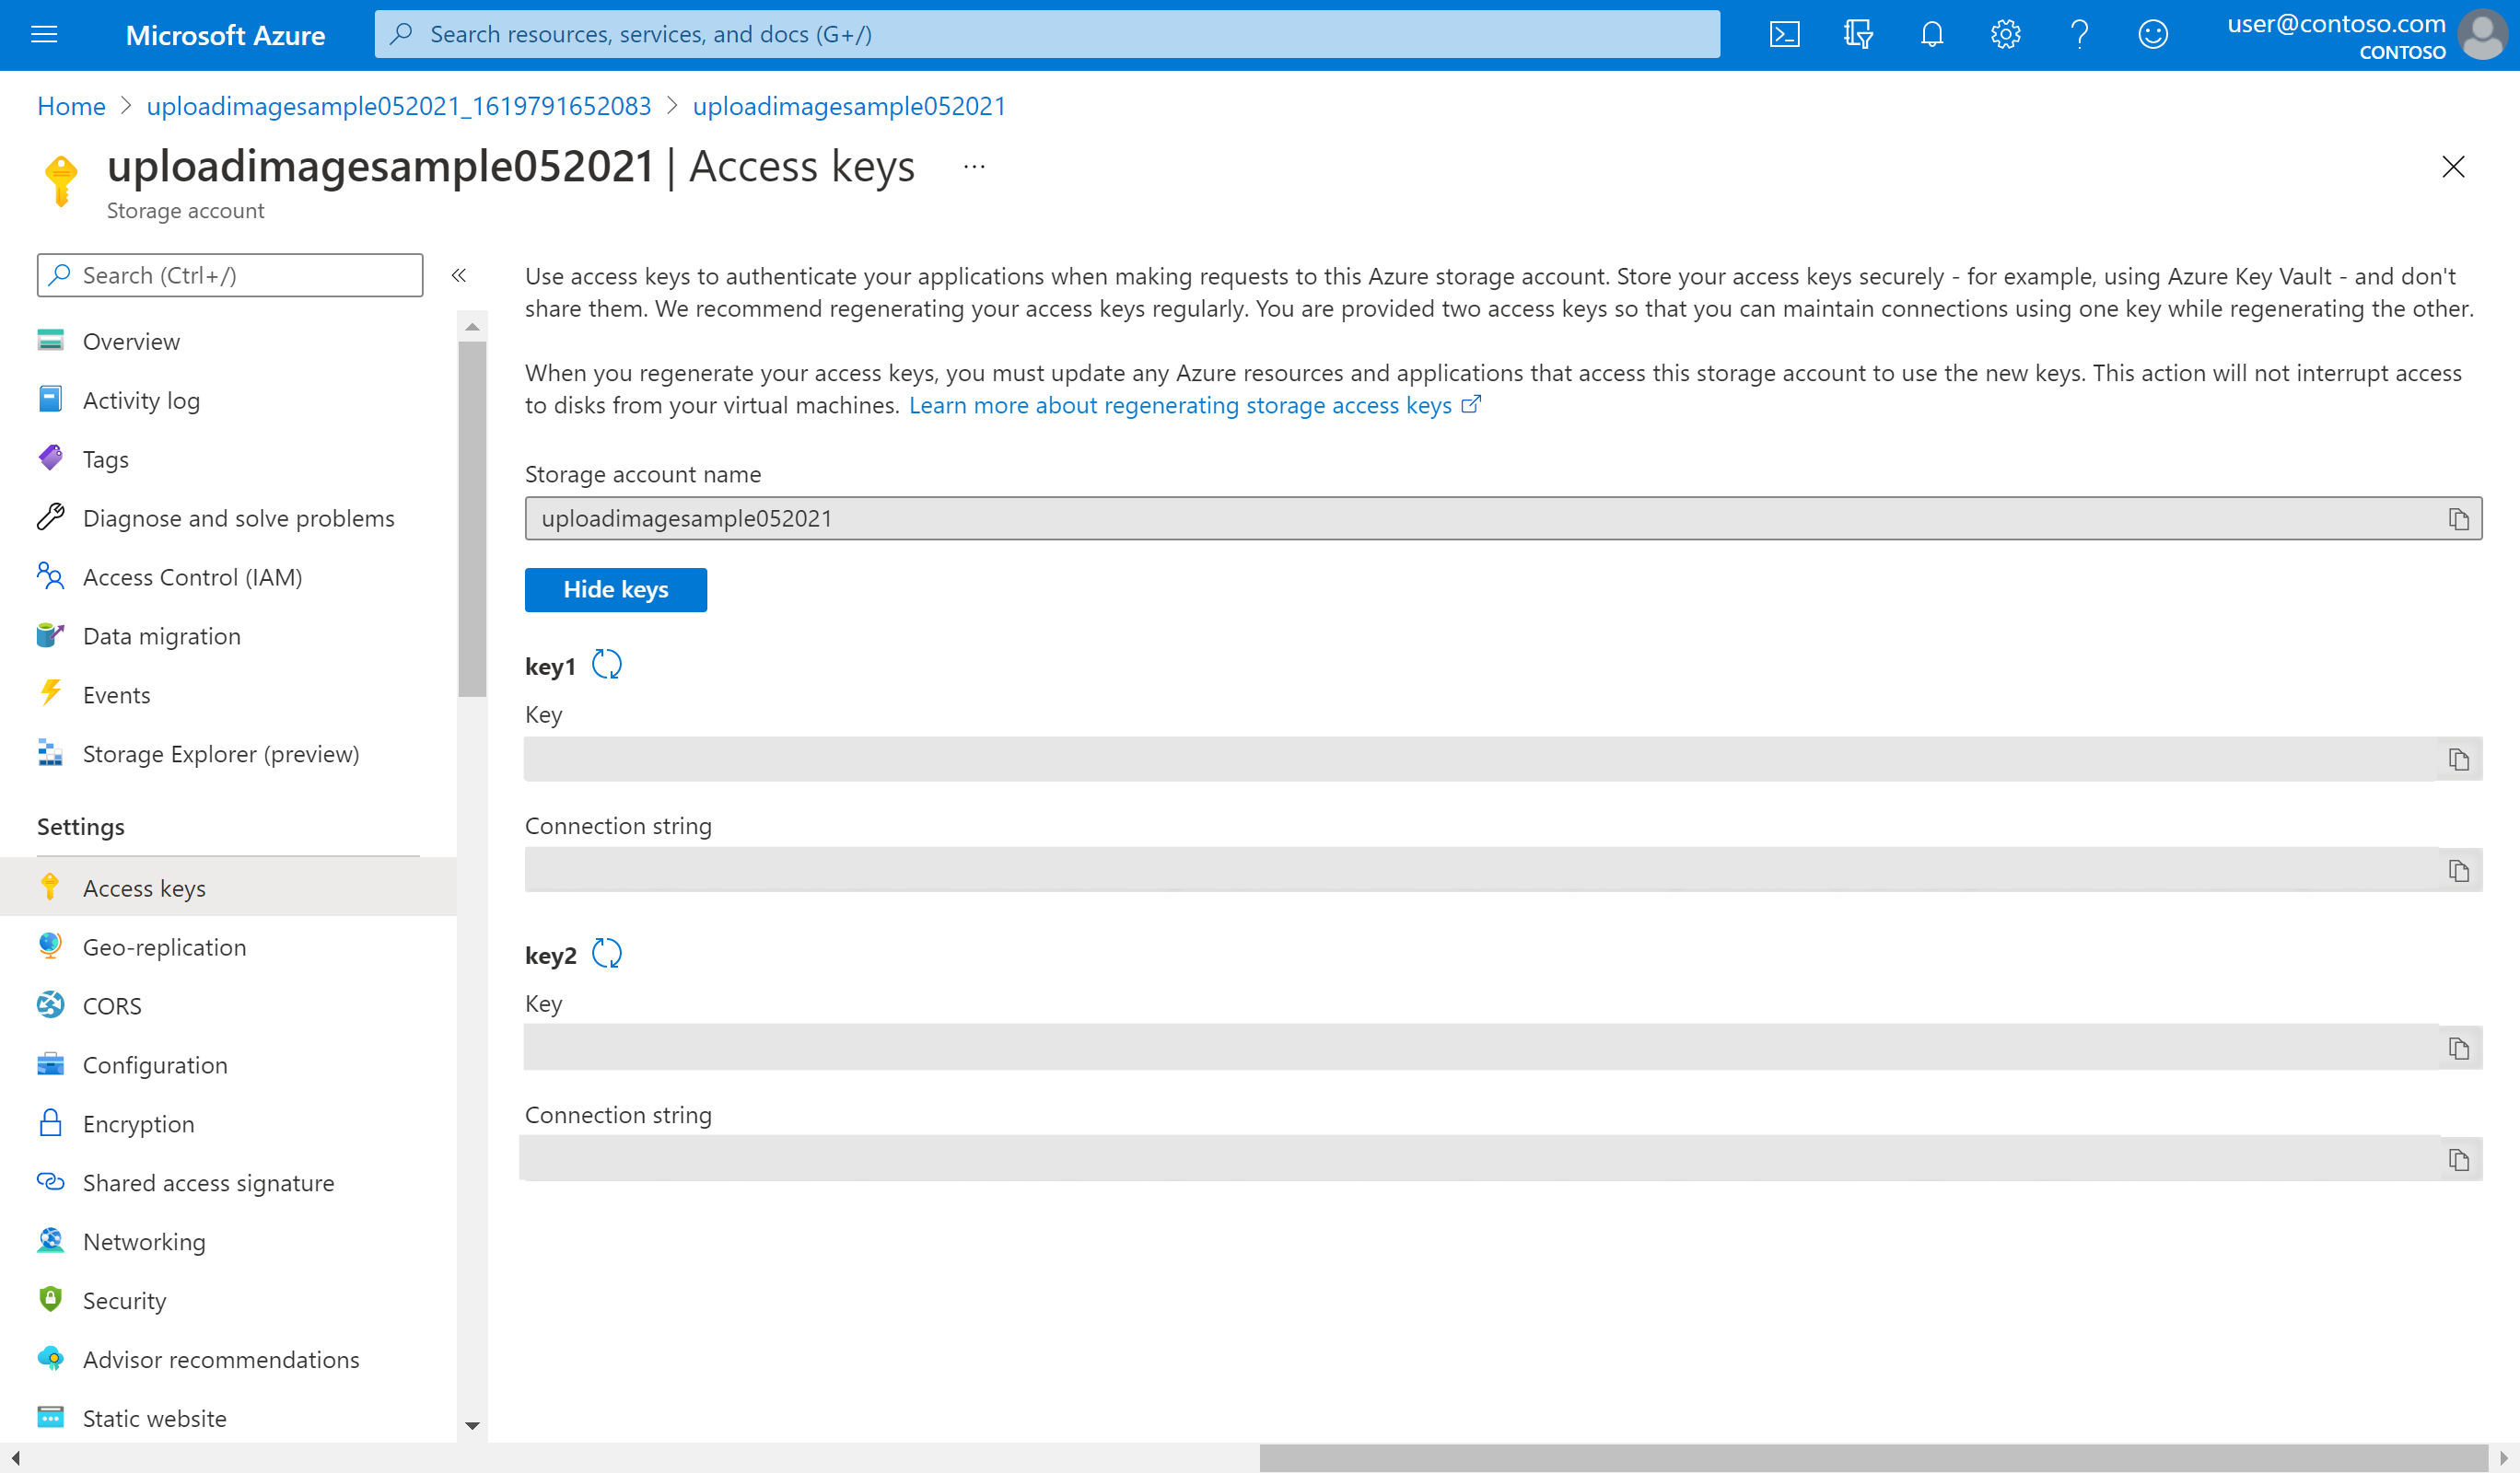Screen dimensions: 2520x1473
Task: Focus the global search resources box
Action: 1047,35
